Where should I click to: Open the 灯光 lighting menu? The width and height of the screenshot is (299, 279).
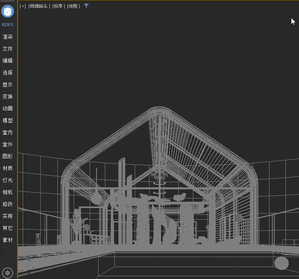8,180
